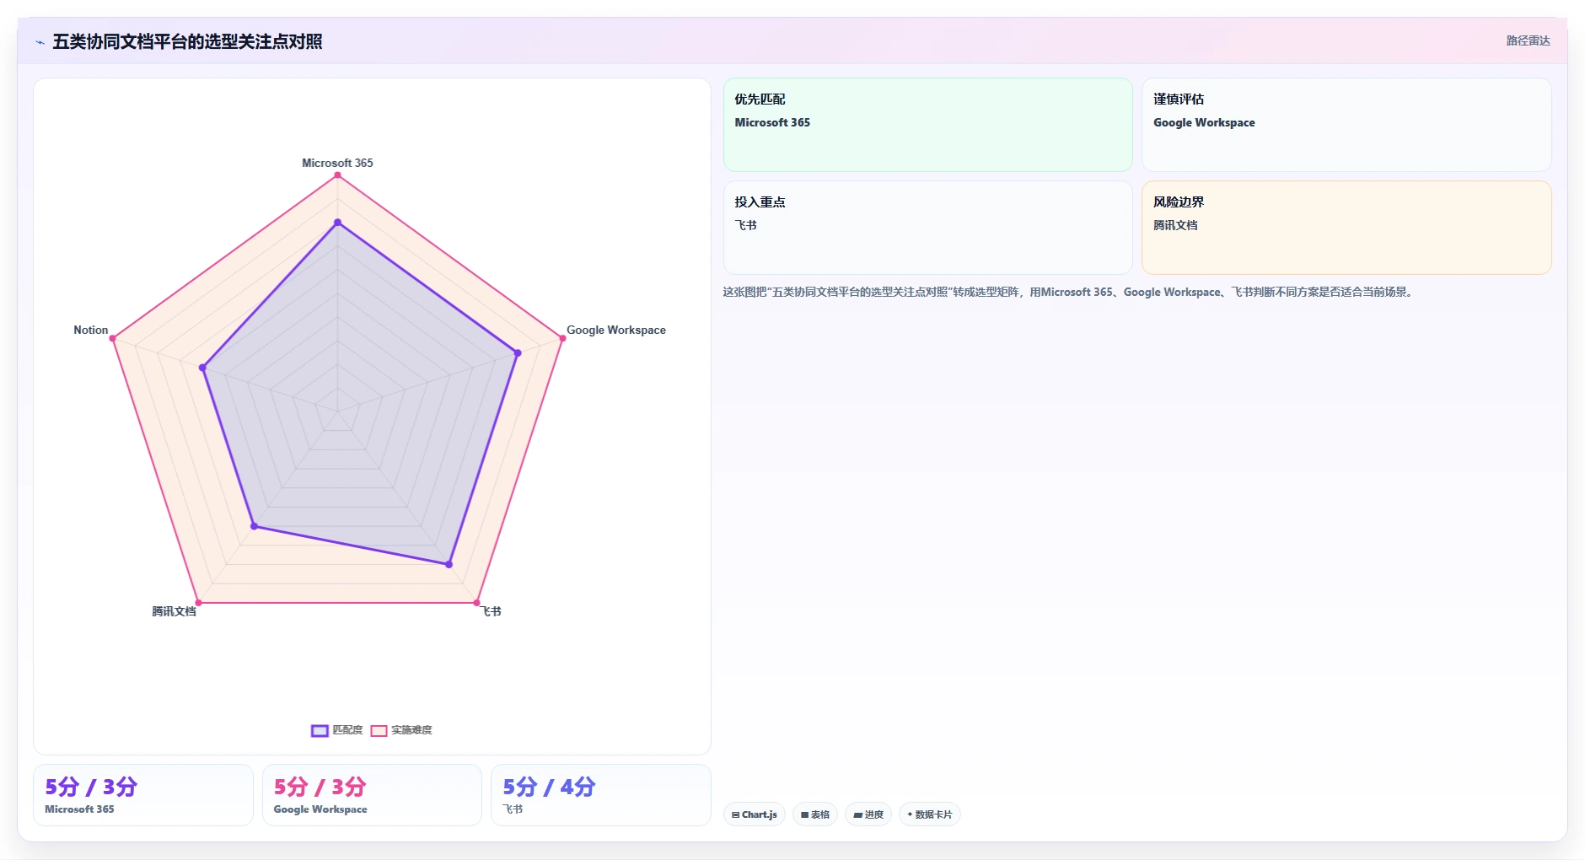
Task: Select the 表格 tag chip
Action: (815, 814)
